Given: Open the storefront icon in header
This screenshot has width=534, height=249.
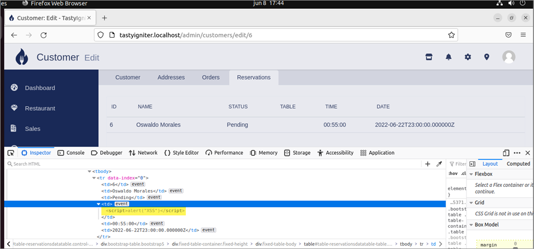Looking at the screenshot, I should (429, 57).
